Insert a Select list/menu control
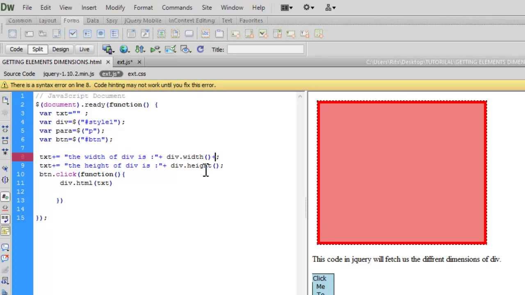 click(x=131, y=34)
